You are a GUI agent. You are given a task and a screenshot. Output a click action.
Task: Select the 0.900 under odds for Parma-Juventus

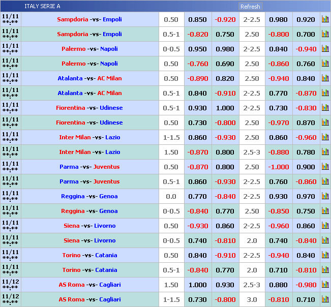306,167
